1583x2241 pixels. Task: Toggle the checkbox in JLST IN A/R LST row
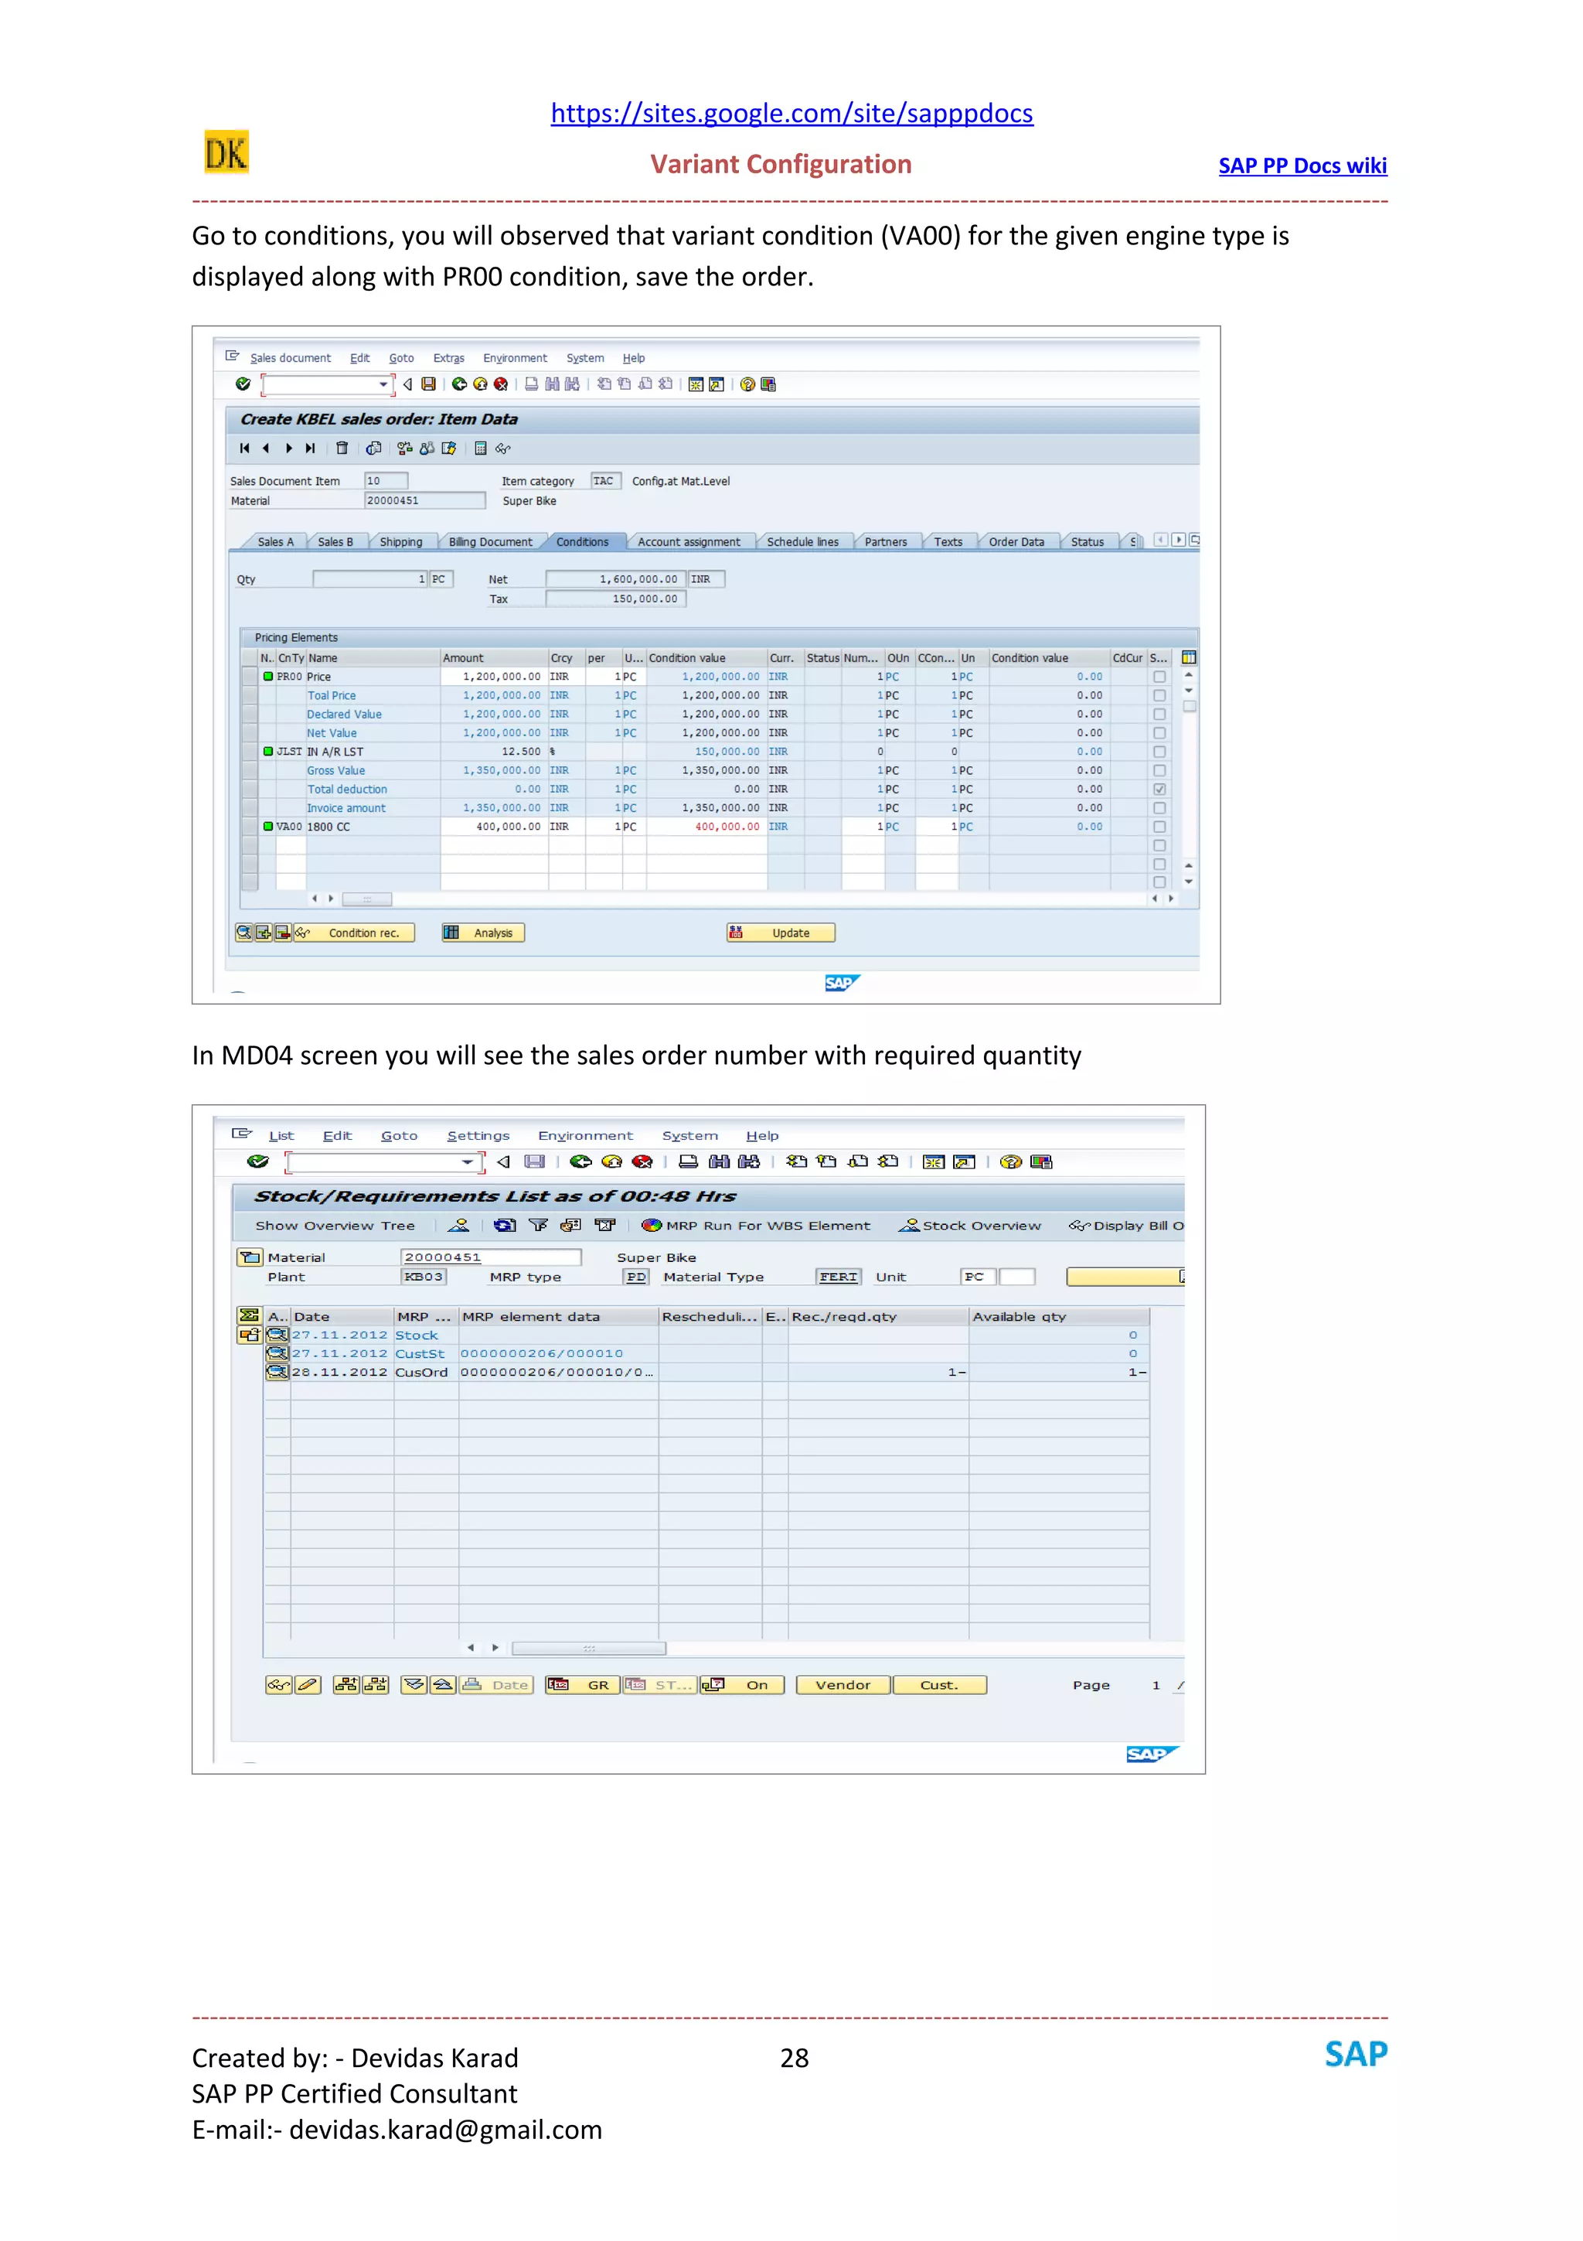point(1159,752)
